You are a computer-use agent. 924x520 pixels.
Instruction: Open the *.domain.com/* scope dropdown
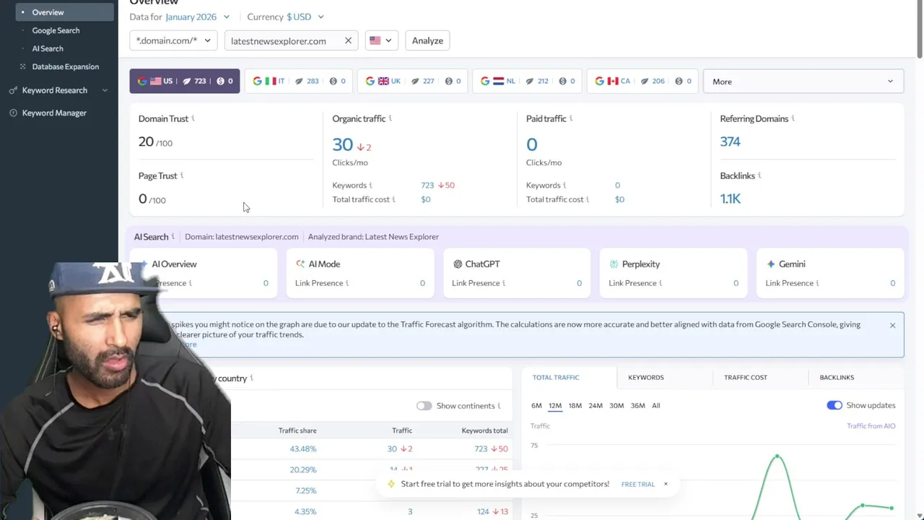pos(173,40)
